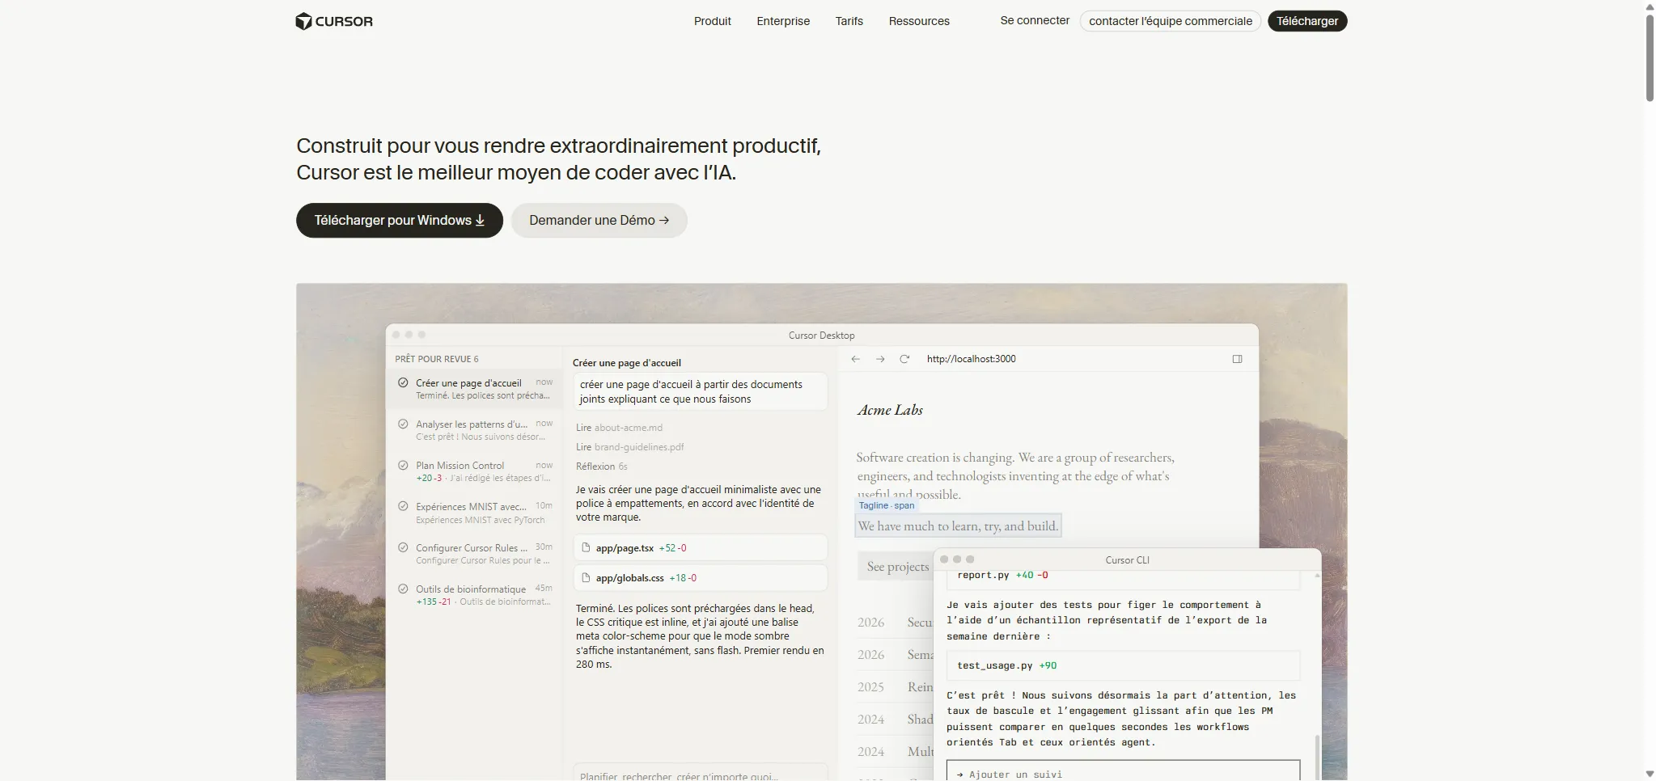Screen dimensions: 1656x781
Task: Select Outils de bioinformatique task row
Action: pos(474,595)
